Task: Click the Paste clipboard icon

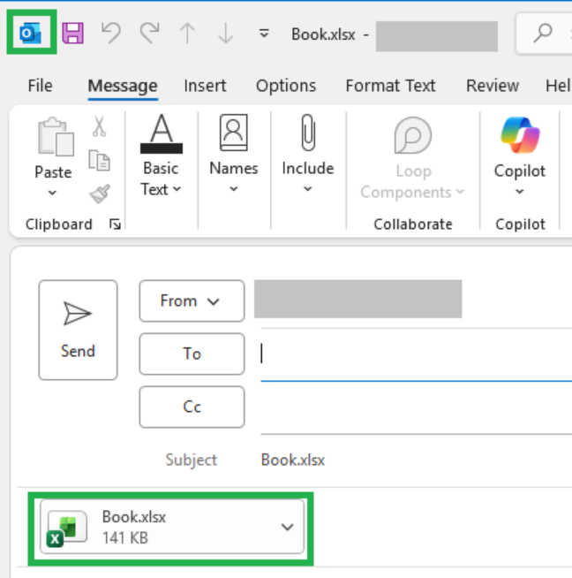Action: click(56, 136)
